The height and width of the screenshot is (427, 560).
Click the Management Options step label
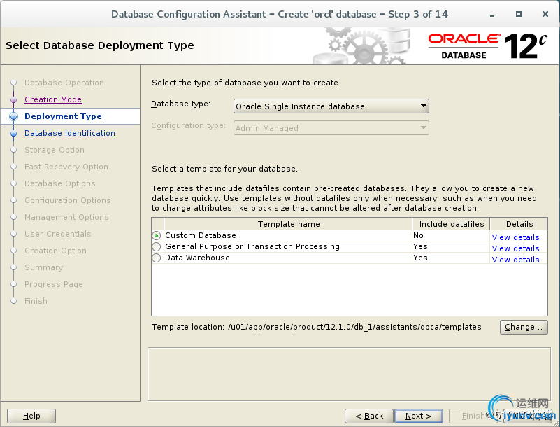point(66,217)
